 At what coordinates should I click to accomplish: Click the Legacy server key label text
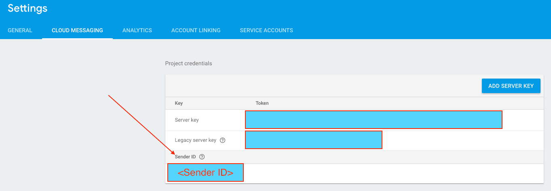[195, 140]
